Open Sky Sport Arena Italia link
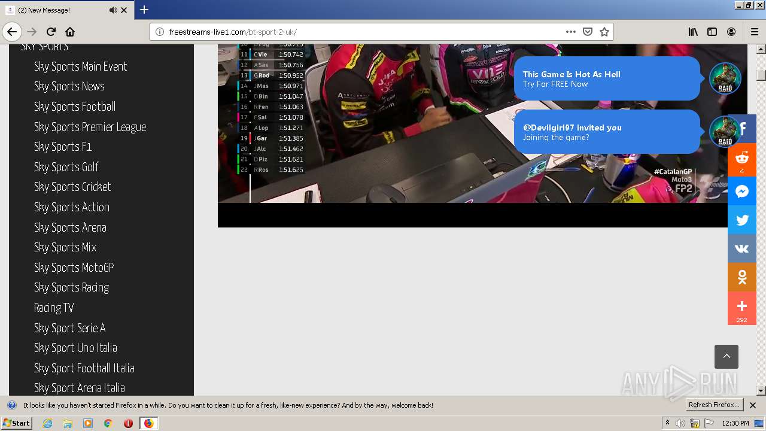 pos(80,388)
